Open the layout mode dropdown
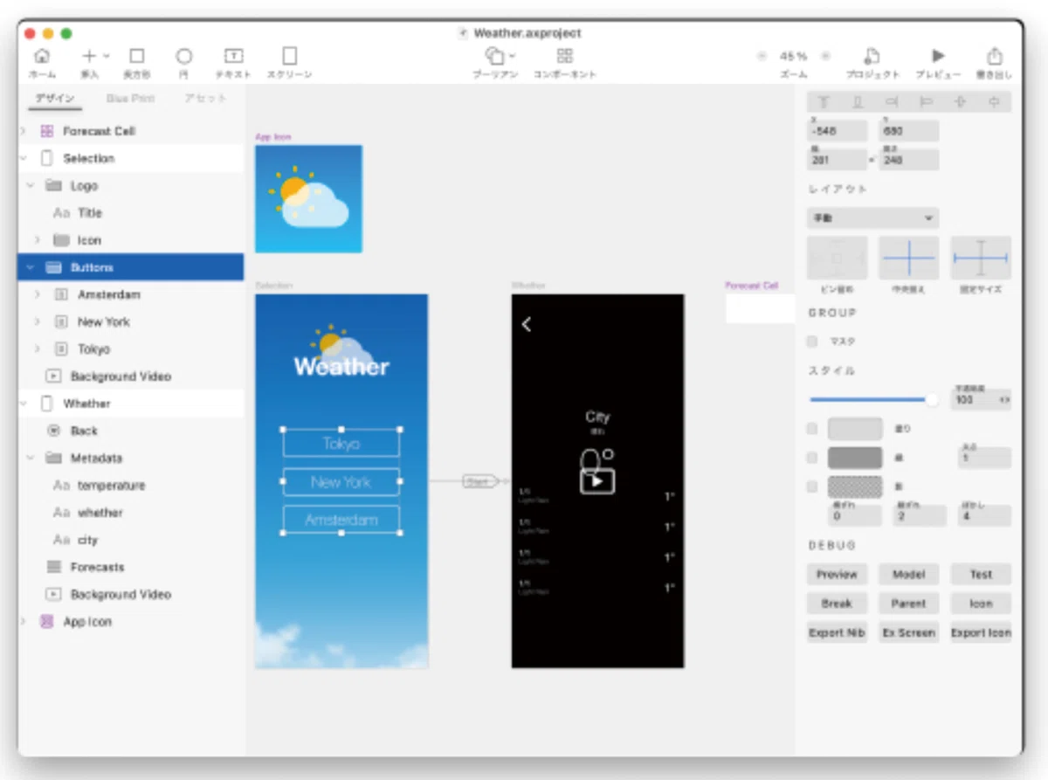Image resolution: width=1048 pixels, height=780 pixels. coord(872,217)
